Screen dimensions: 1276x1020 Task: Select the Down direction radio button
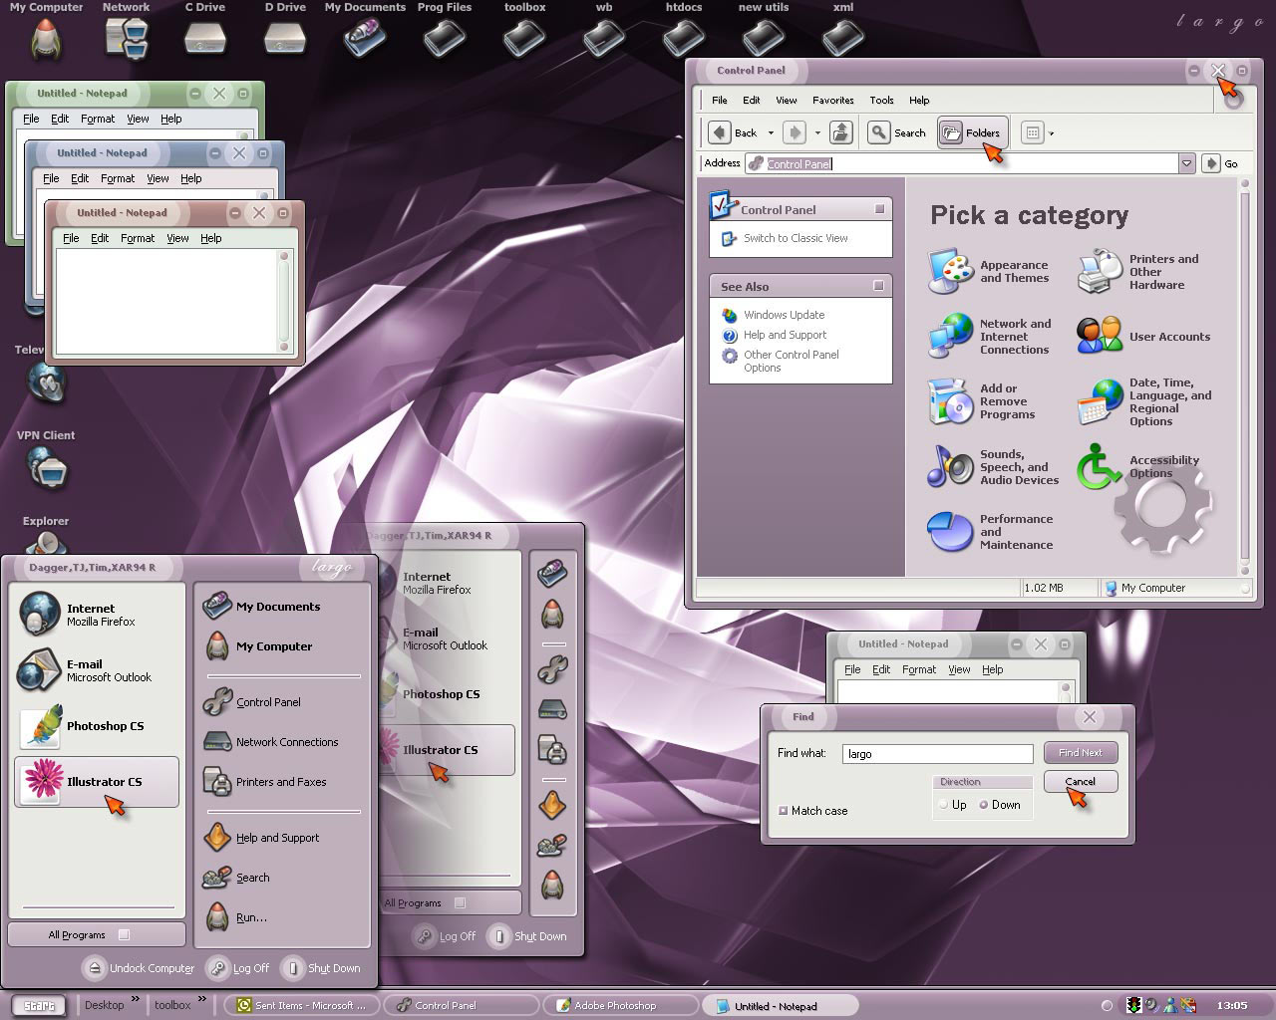point(984,805)
